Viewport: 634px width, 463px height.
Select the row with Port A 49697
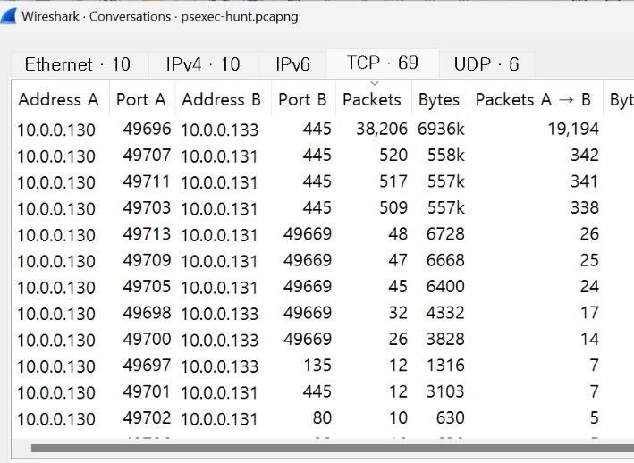point(323,366)
